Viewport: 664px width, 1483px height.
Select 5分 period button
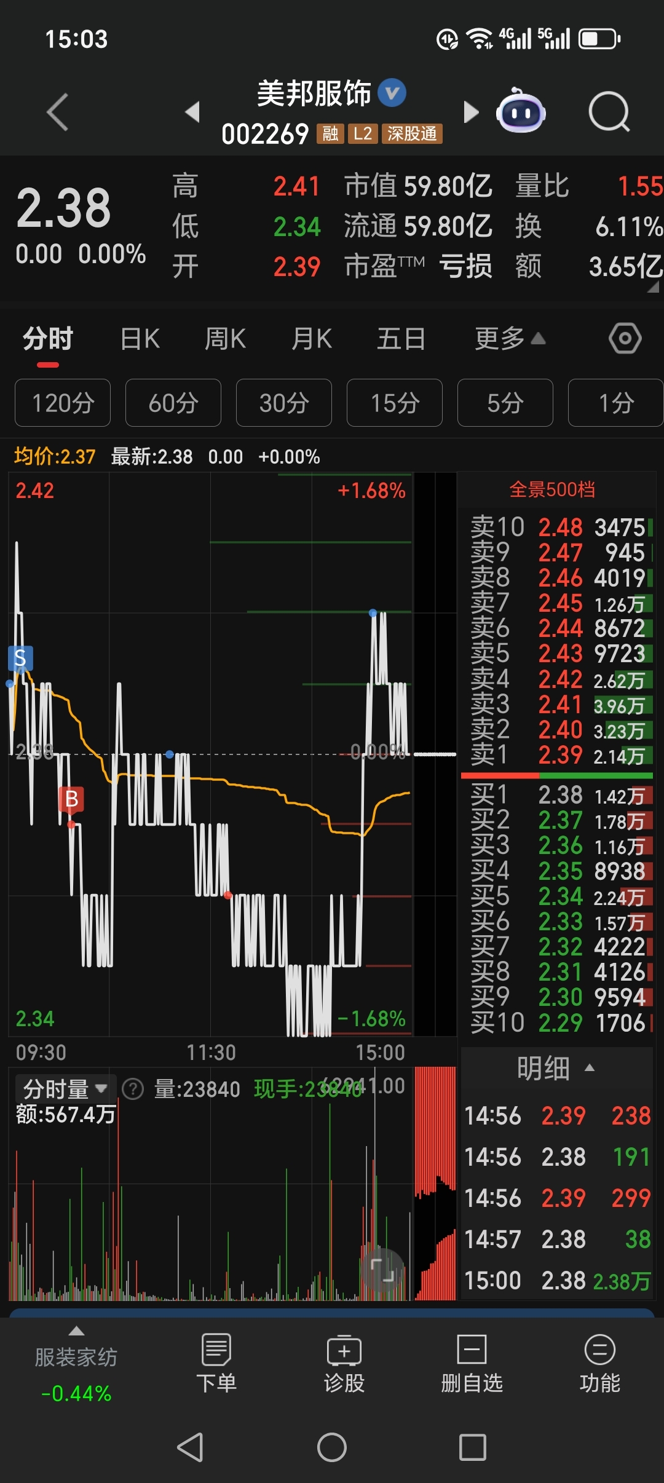click(x=505, y=403)
